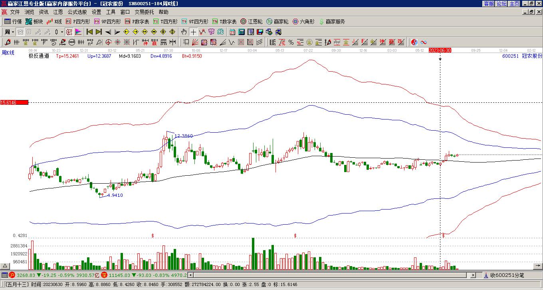Image resolution: width=543 pixels, height=290 pixels.
Task: Click the Dn=4.8916 indicator value
Action: (161, 56)
